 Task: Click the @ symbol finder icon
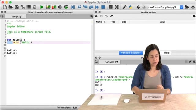pyautogui.click(x=35, y=7)
